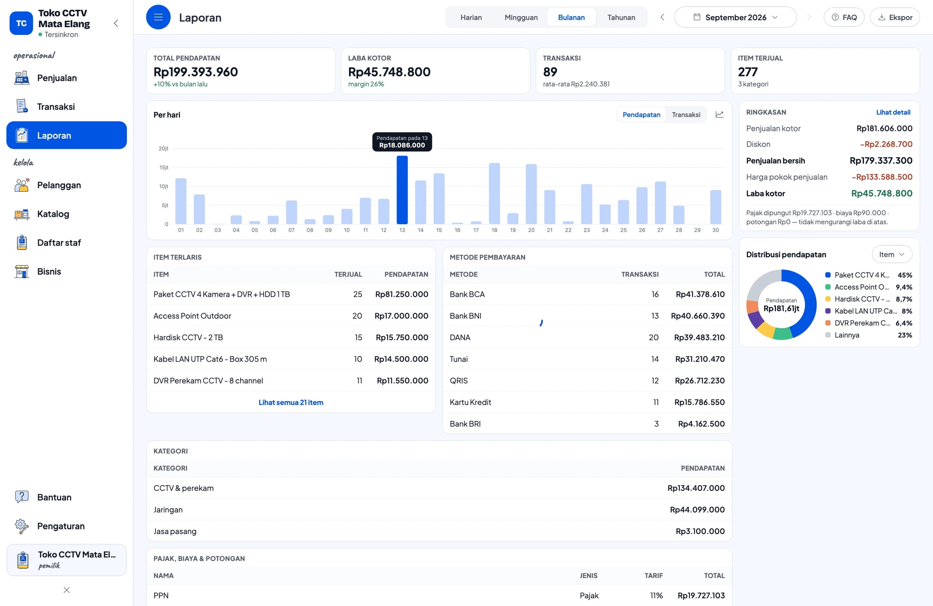Open the September 2026 month picker
This screenshot has height=606, width=933.
(736, 17)
